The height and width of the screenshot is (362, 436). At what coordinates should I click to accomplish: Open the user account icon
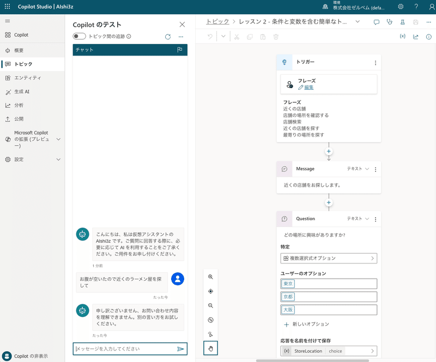(x=432, y=7)
